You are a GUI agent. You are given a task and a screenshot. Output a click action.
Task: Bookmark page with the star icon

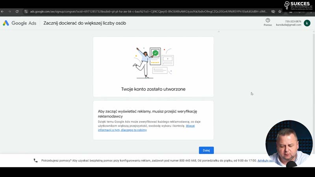[280, 11]
